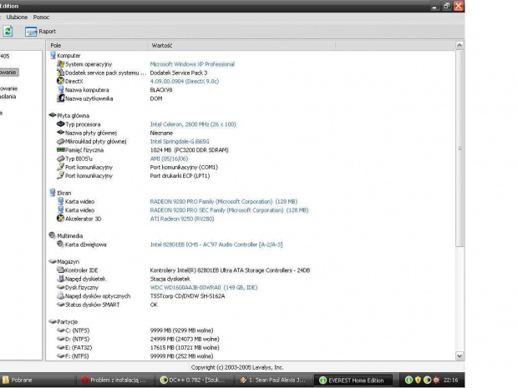Select the Komputer group icon
The height and width of the screenshot is (388, 518).
pos(53,55)
